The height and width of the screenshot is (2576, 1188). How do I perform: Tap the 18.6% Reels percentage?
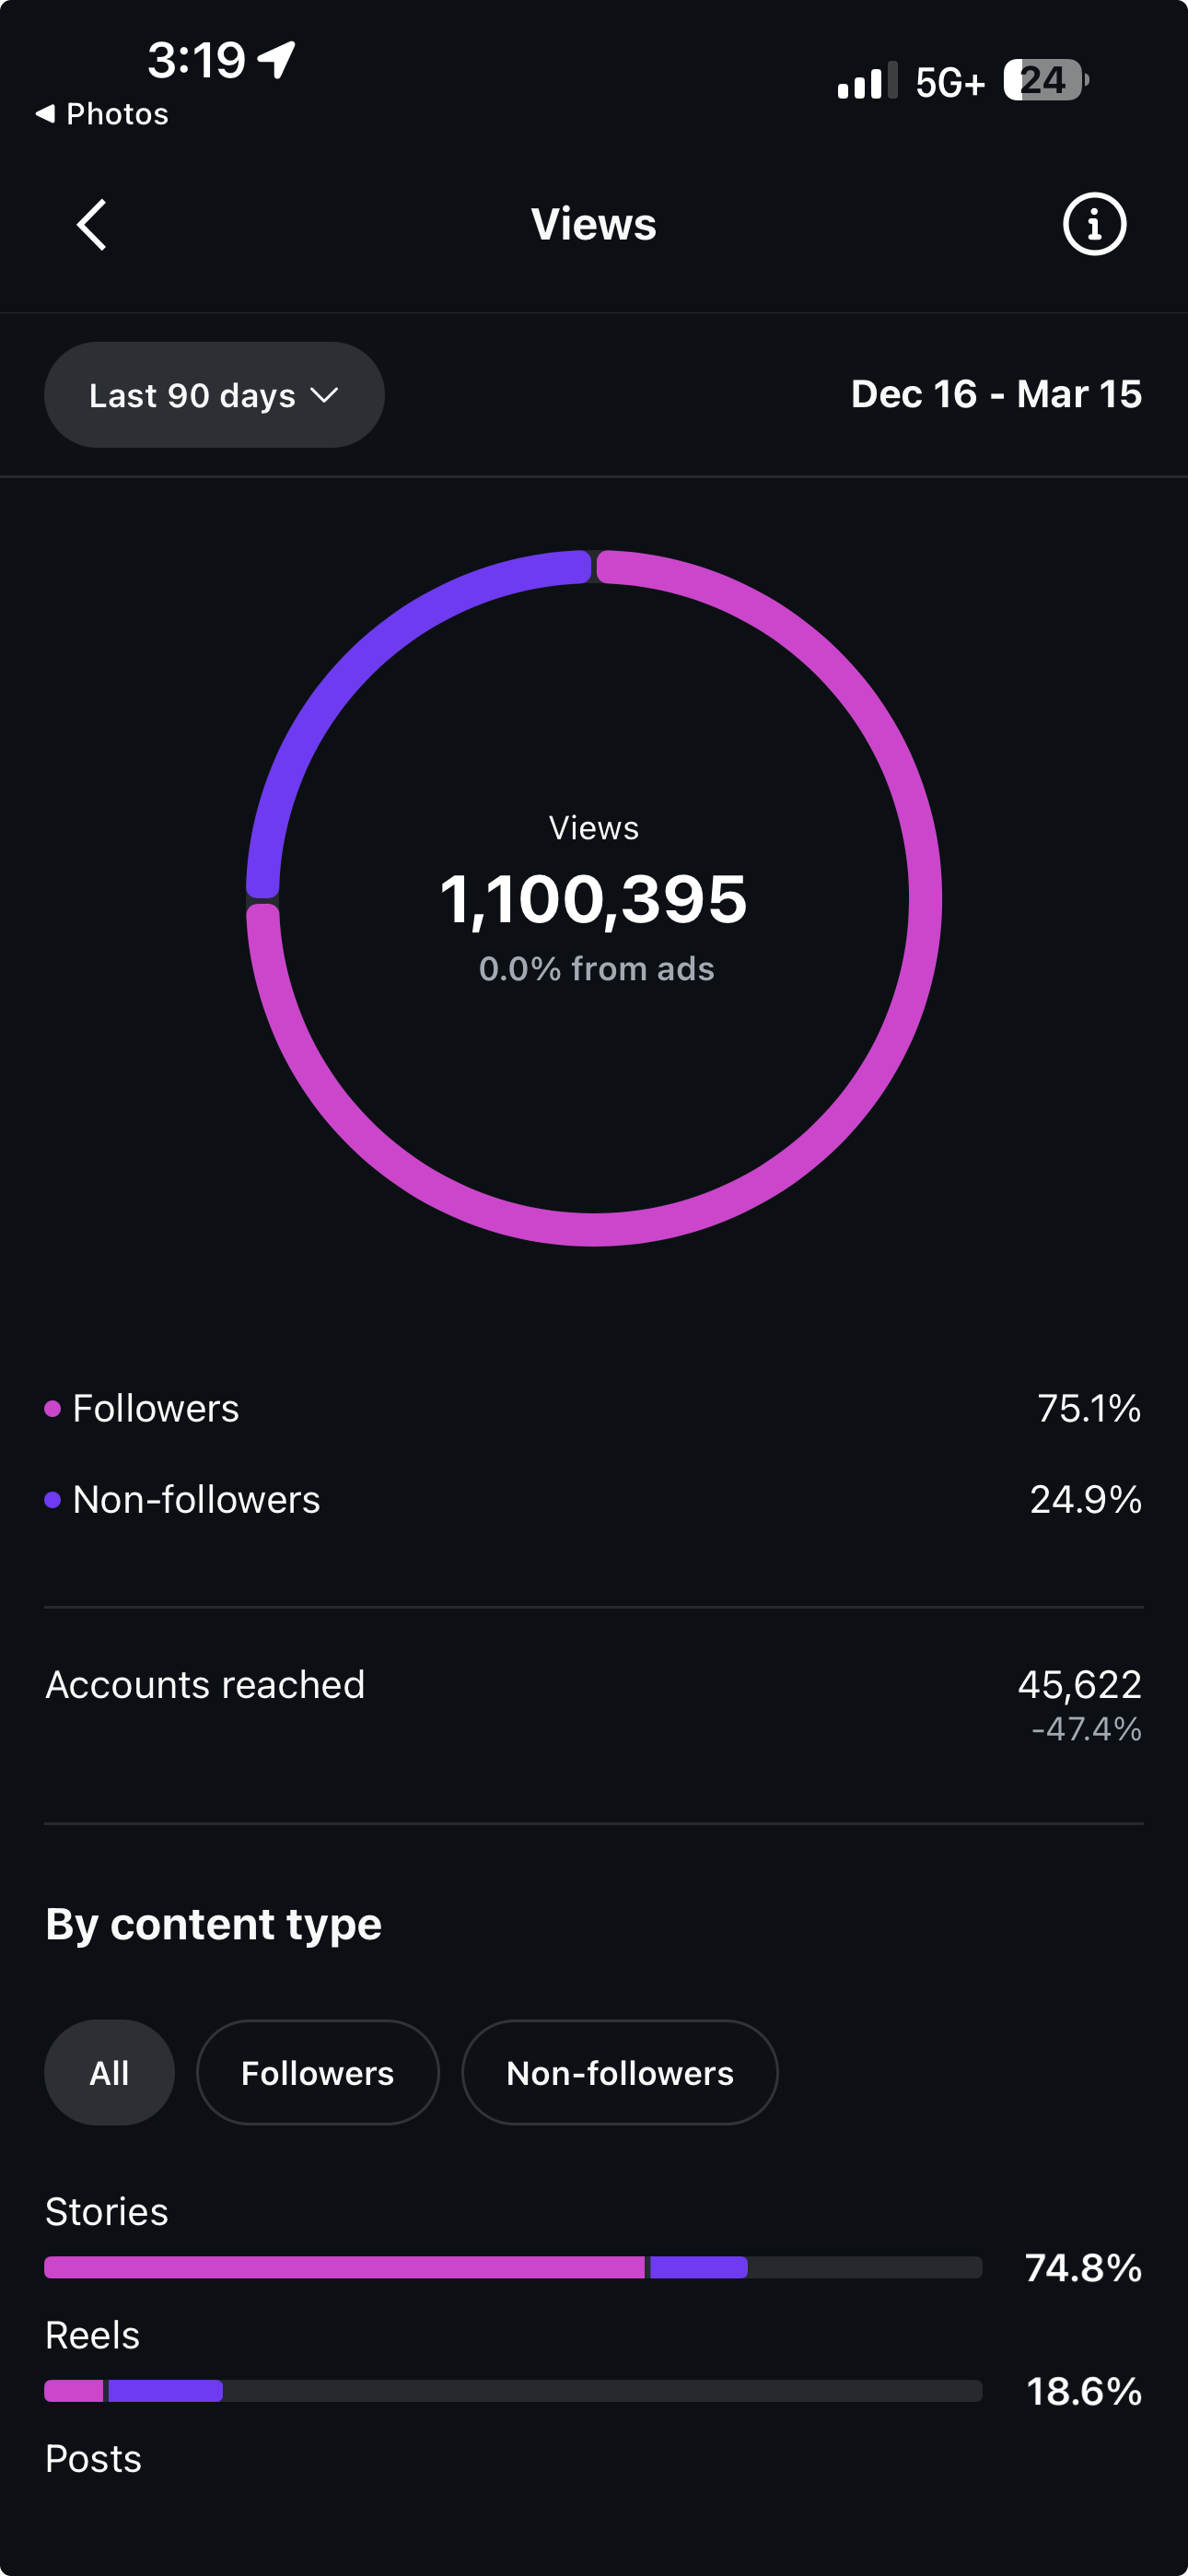(1084, 2391)
